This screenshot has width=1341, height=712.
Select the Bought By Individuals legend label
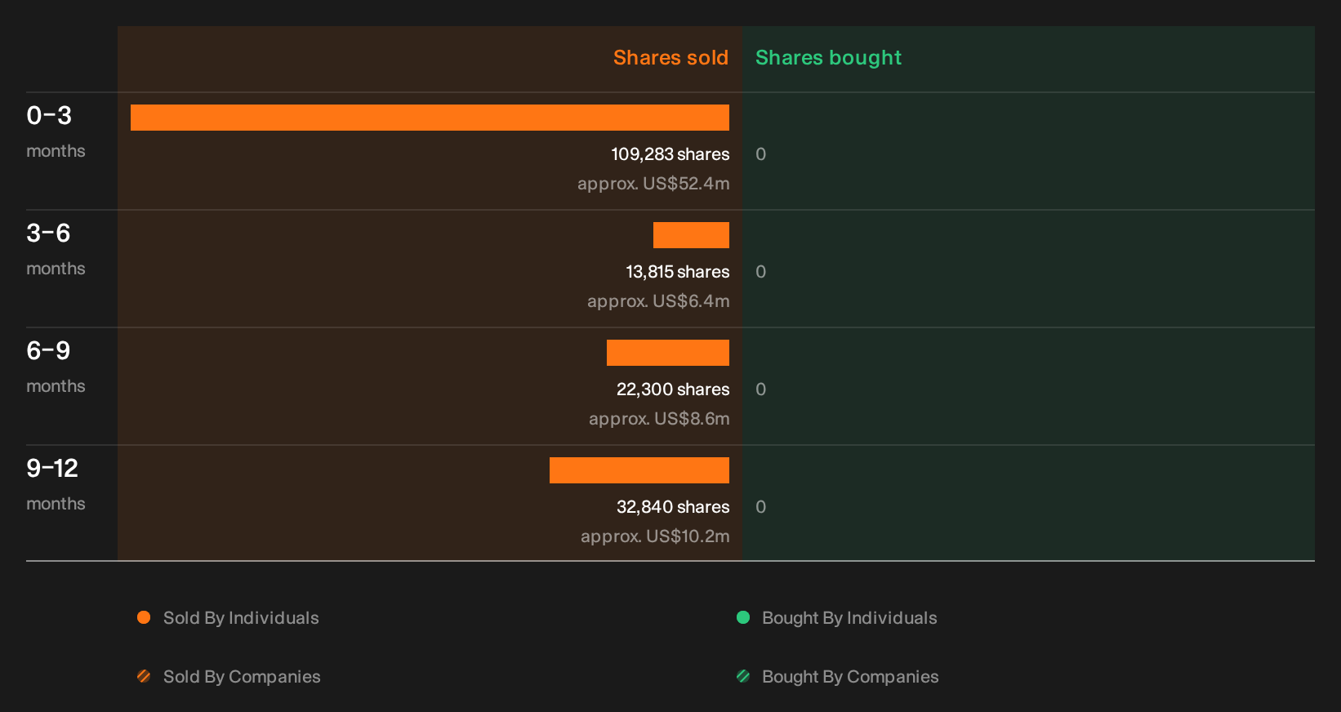pos(849,618)
